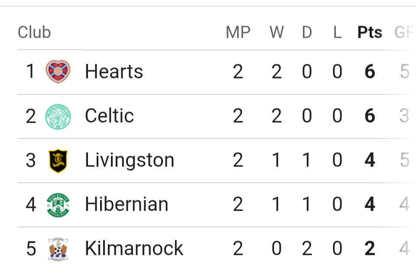Click the bold Pts column header
This screenshot has height=273, width=416.
(370, 32)
